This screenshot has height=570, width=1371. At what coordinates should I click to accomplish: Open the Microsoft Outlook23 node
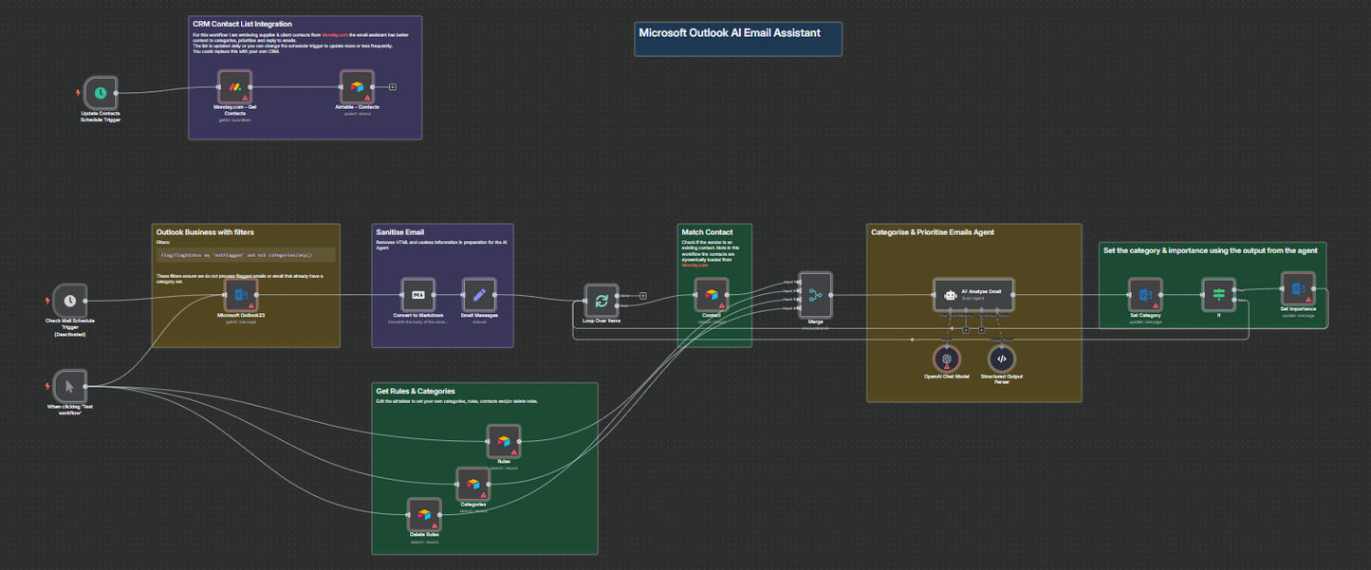(x=240, y=296)
